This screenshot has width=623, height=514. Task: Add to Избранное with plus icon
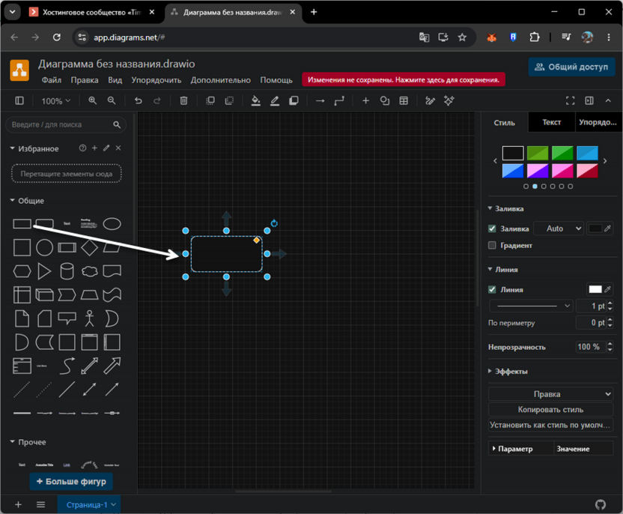(94, 148)
